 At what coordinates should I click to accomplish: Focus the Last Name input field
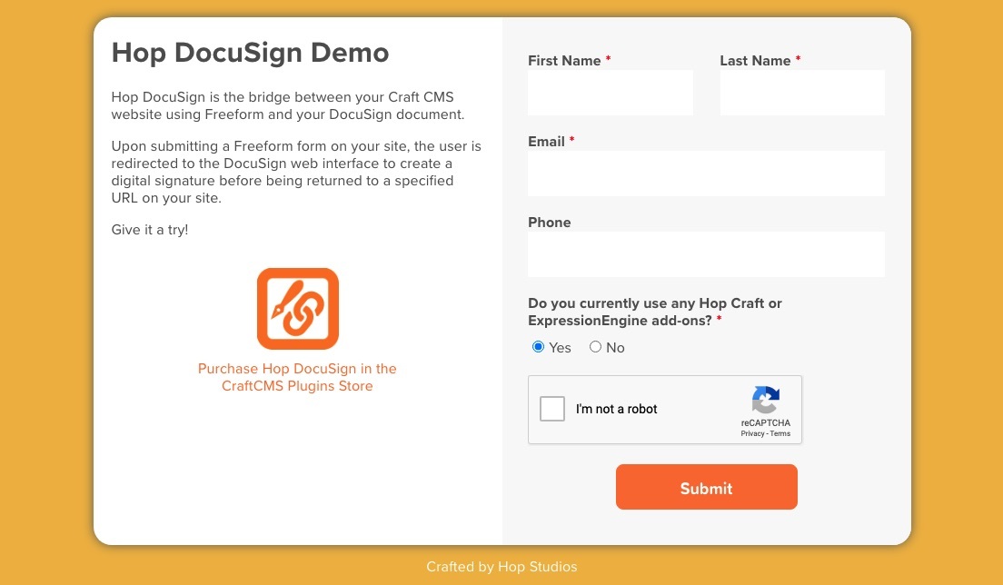[x=802, y=93]
